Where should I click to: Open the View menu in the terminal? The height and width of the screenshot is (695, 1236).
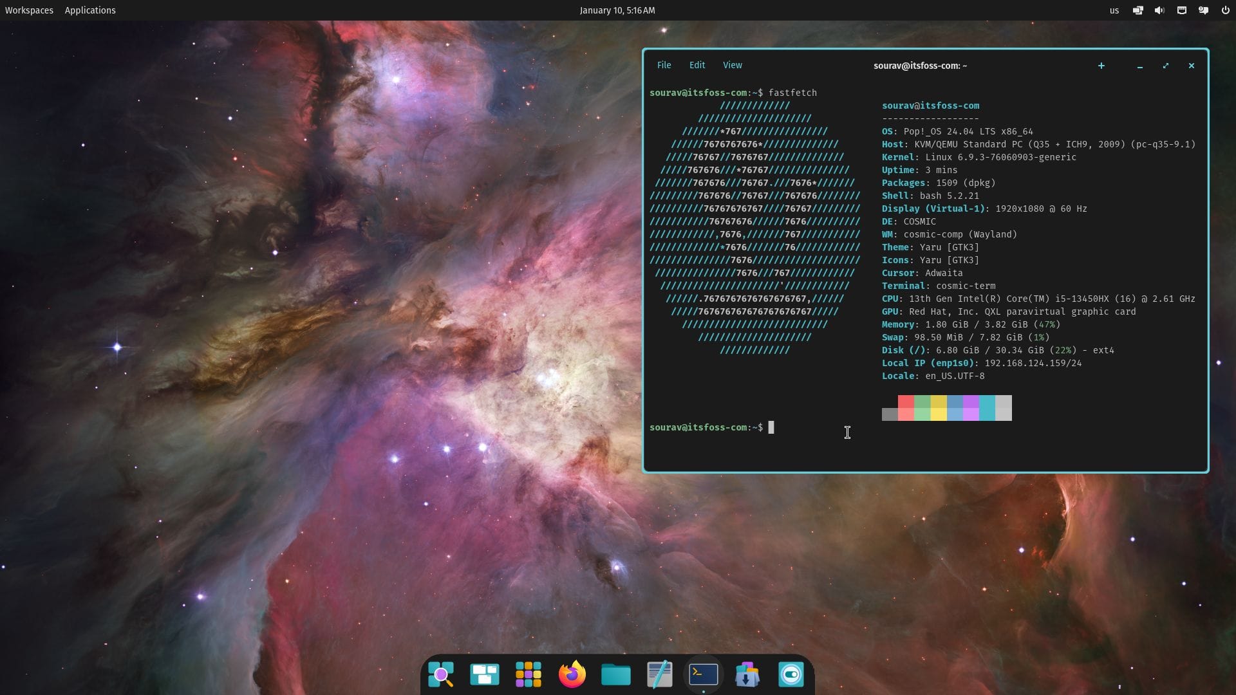click(732, 65)
